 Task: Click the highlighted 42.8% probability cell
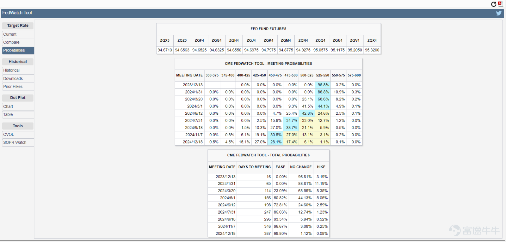307,113
